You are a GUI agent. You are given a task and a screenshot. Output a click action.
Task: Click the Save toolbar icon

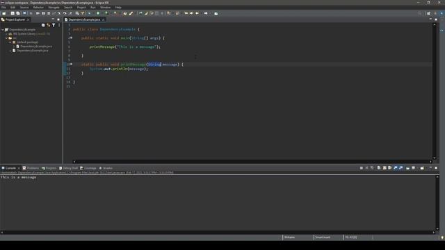click(x=13, y=13)
